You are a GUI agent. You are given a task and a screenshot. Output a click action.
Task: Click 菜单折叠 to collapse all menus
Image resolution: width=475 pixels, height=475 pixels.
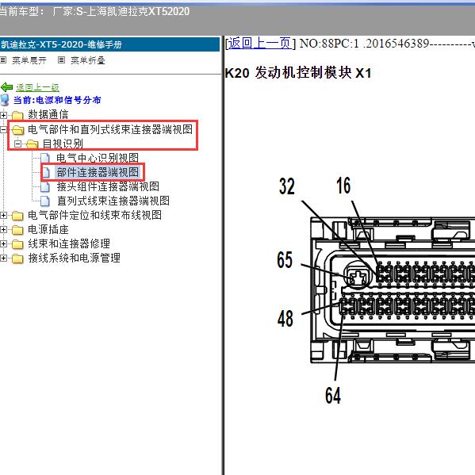pos(88,60)
